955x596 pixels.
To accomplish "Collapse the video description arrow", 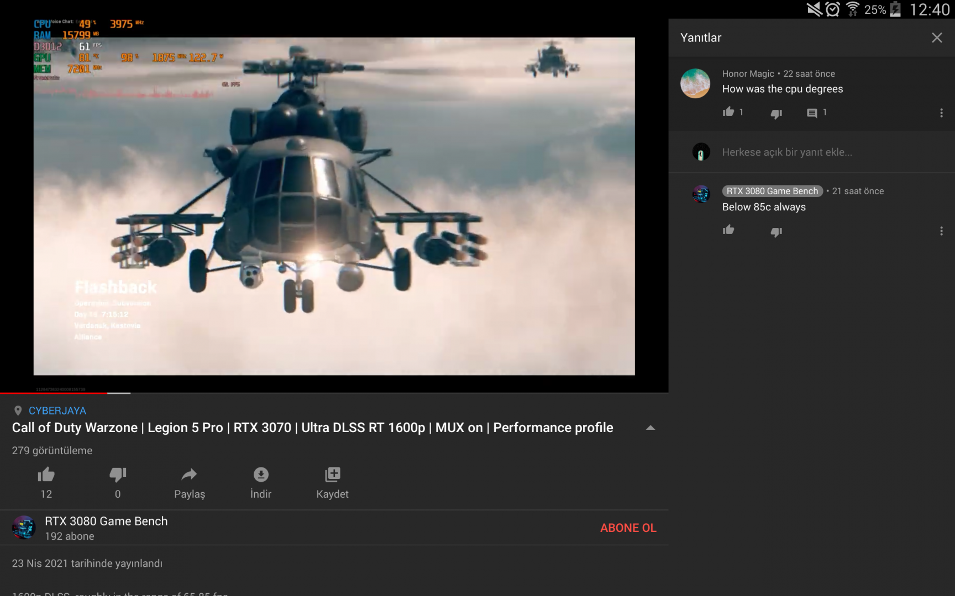I will [650, 428].
